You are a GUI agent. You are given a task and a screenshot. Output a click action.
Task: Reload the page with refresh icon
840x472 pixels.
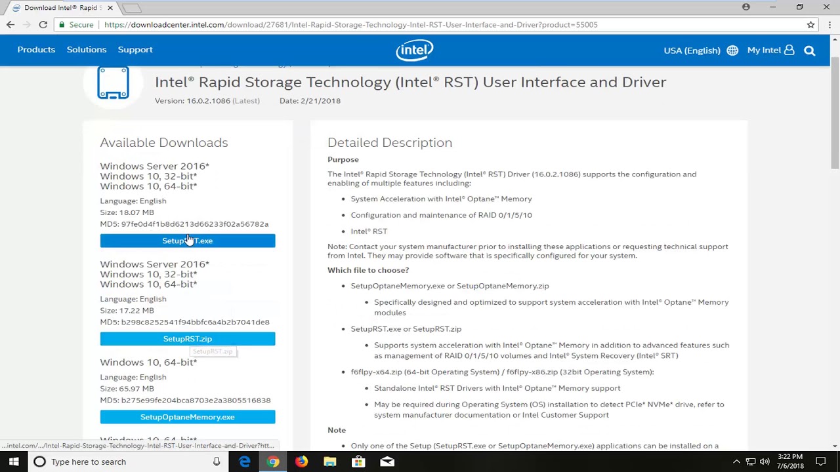click(43, 24)
